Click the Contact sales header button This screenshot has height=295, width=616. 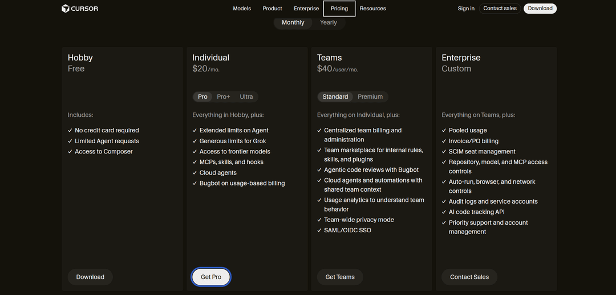500,8
